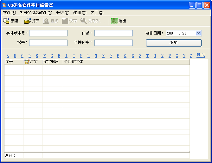
Task: Select letter link Q
Action: point(125,56)
